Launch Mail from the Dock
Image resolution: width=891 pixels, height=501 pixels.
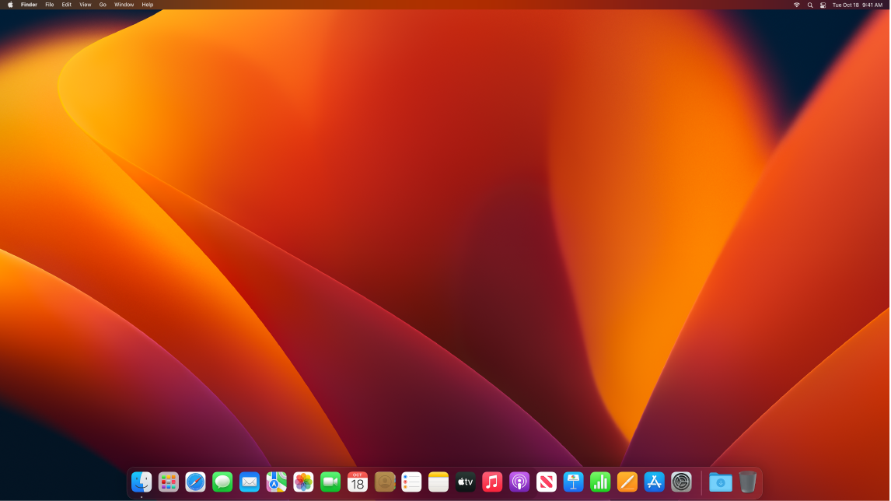[249, 482]
